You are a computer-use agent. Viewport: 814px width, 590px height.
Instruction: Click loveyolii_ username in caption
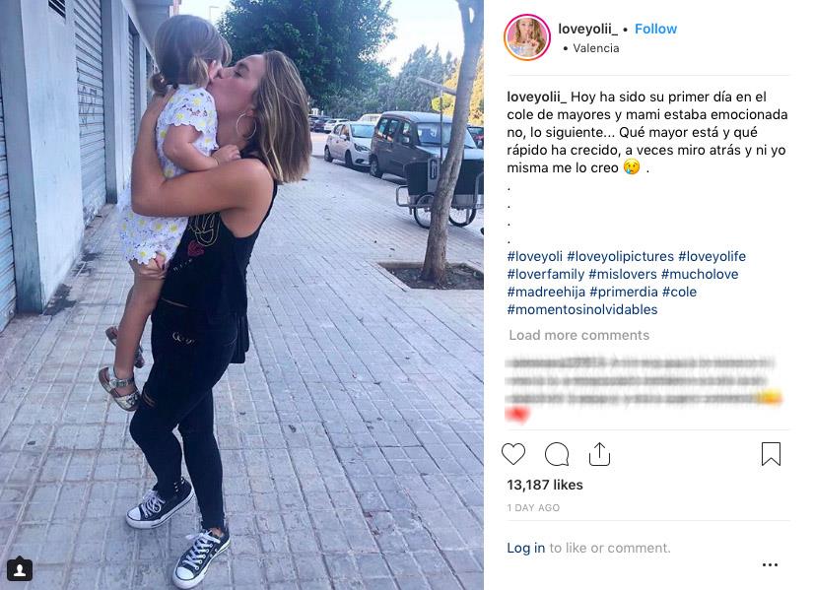tap(537, 98)
